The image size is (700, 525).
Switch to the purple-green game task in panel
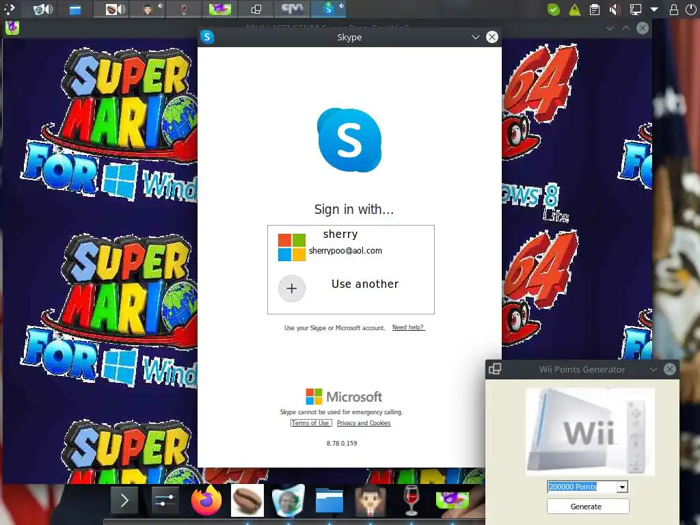point(220,9)
